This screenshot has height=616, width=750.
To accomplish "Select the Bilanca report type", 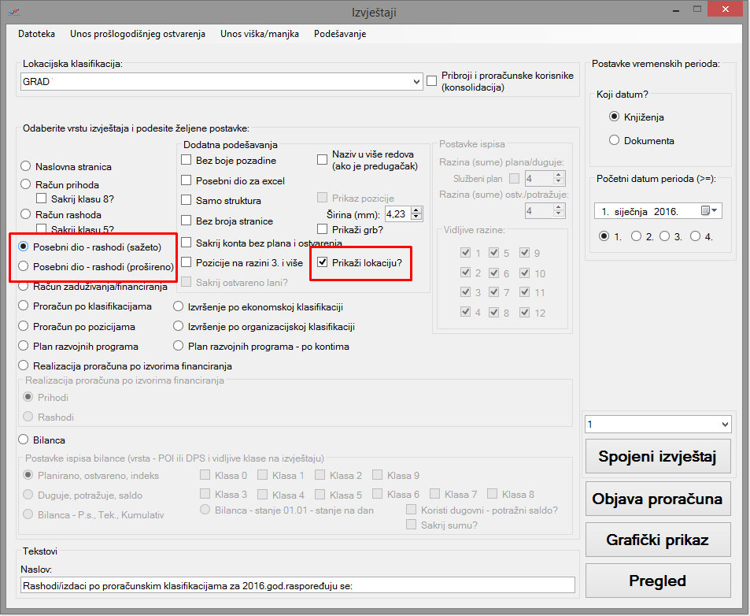I will point(26,440).
